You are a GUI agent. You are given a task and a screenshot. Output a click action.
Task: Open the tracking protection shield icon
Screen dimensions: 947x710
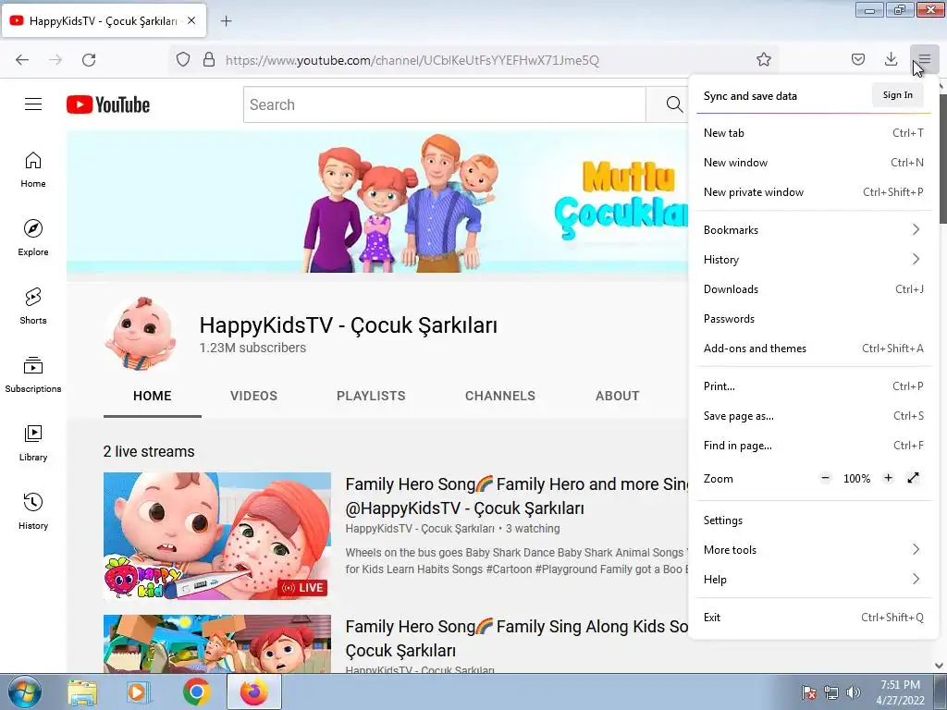[x=183, y=60]
